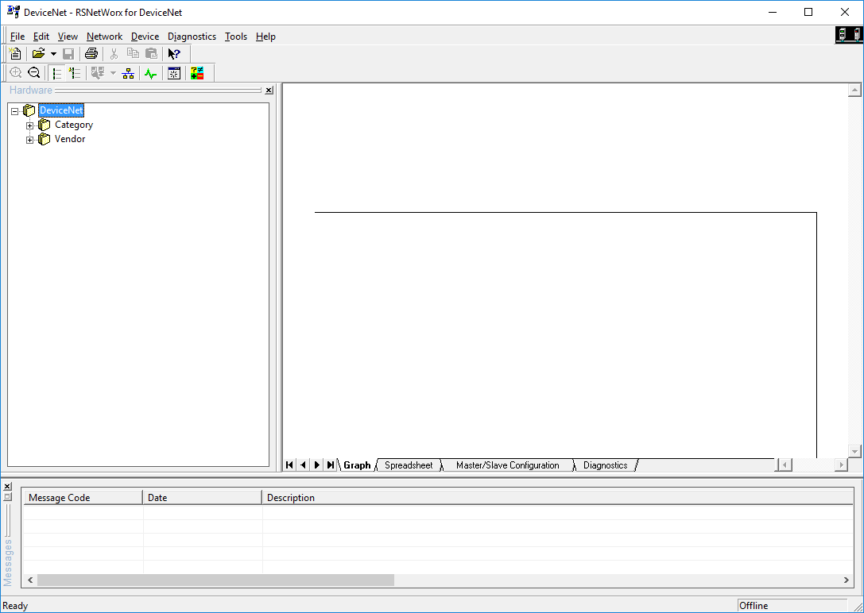This screenshot has height=613, width=864.
Task: Click Messages horizontal scrollbar thumb
Action: pos(216,580)
